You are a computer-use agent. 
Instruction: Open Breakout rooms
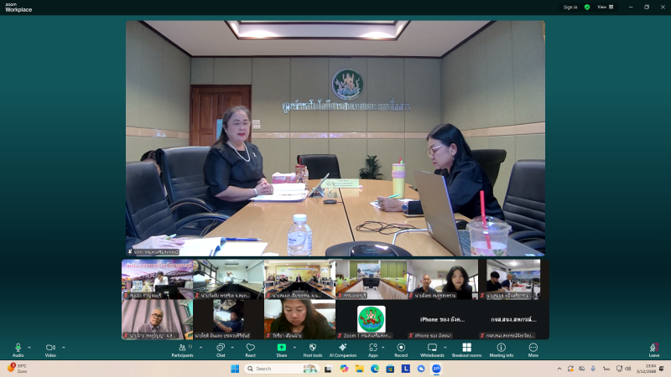(x=466, y=348)
